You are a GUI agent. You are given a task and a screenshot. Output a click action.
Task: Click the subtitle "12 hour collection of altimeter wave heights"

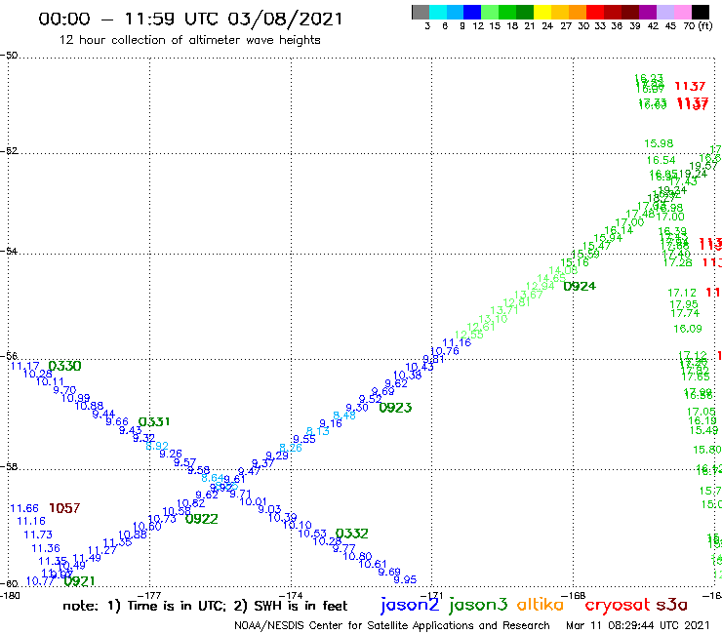click(190, 40)
